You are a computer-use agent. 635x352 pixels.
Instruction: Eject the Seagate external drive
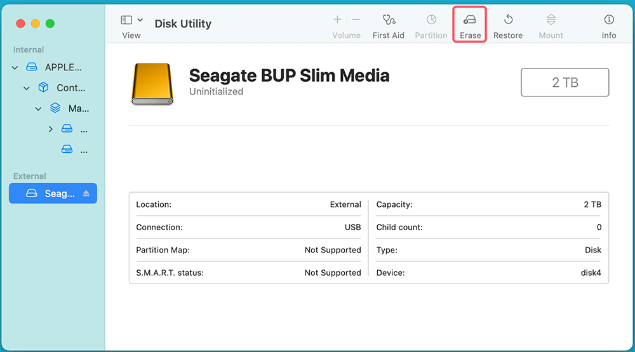[x=86, y=193]
